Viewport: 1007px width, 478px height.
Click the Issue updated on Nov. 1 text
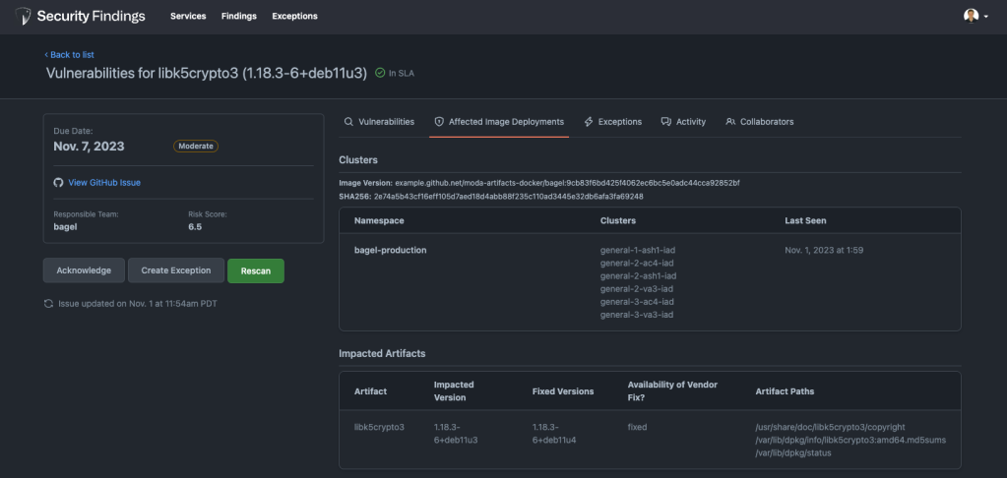[x=138, y=304]
